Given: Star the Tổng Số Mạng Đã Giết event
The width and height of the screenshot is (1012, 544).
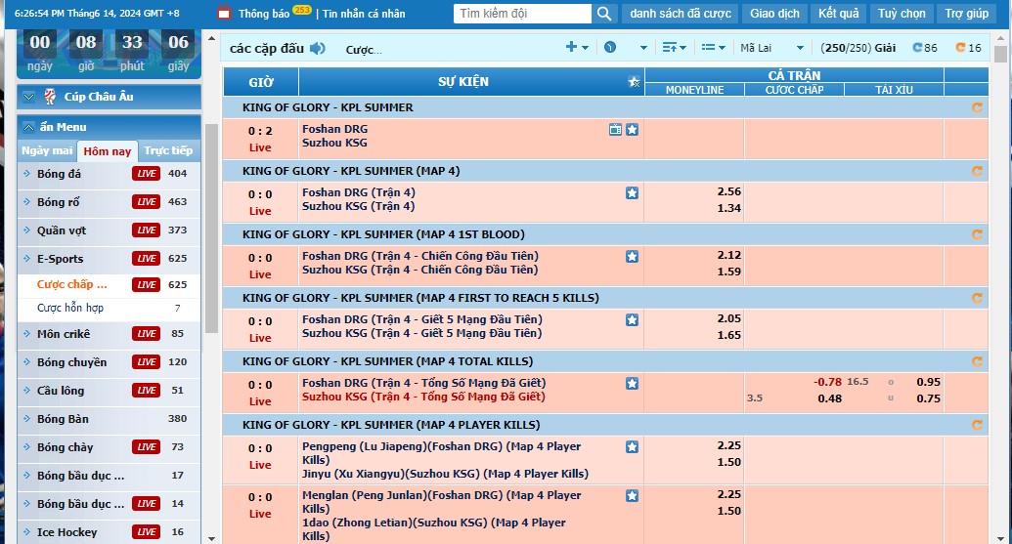Looking at the screenshot, I should pos(632,384).
